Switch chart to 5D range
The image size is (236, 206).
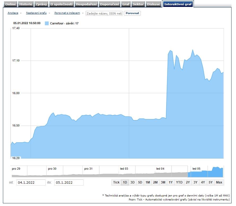coord(140,182)
